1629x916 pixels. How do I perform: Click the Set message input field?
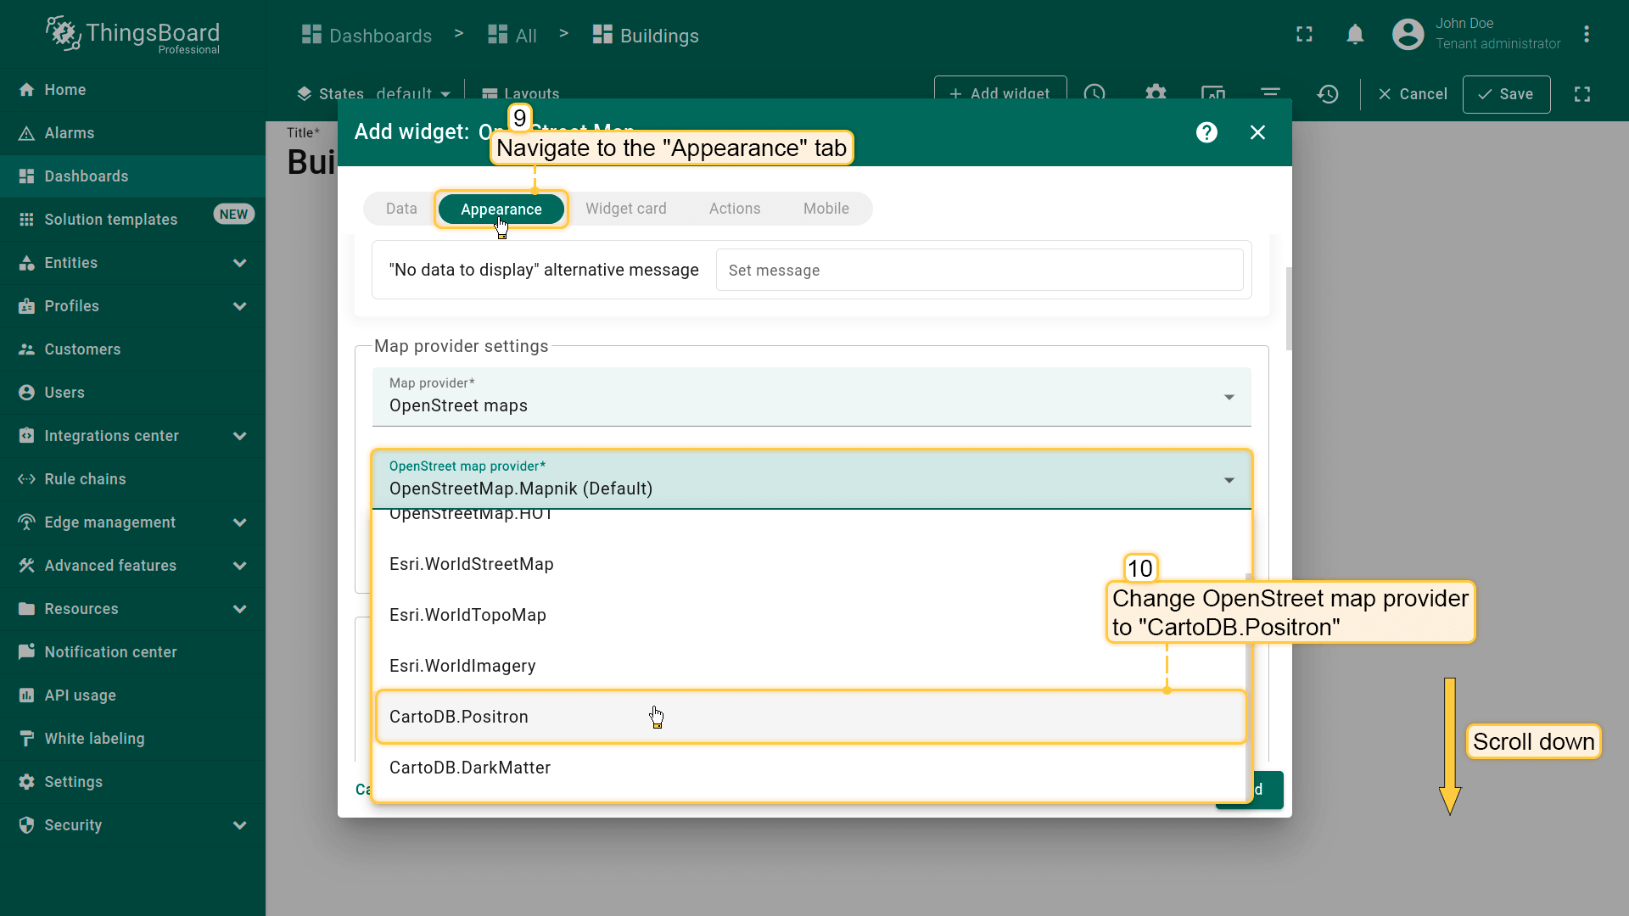pyautogui.click(x=978, y=271)
